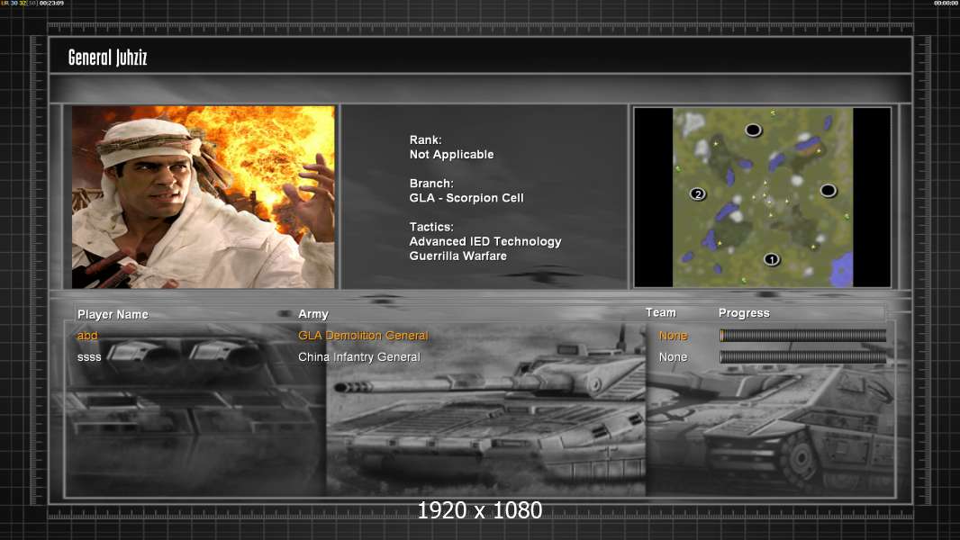
Task: Click the team value None for ssss
Action: click(x=673, y=357)
